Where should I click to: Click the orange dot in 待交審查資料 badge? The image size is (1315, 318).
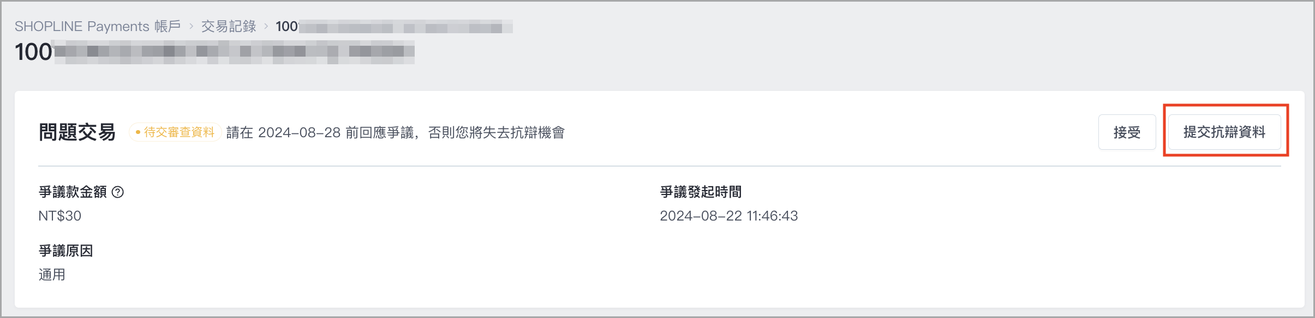pos(138,132)
